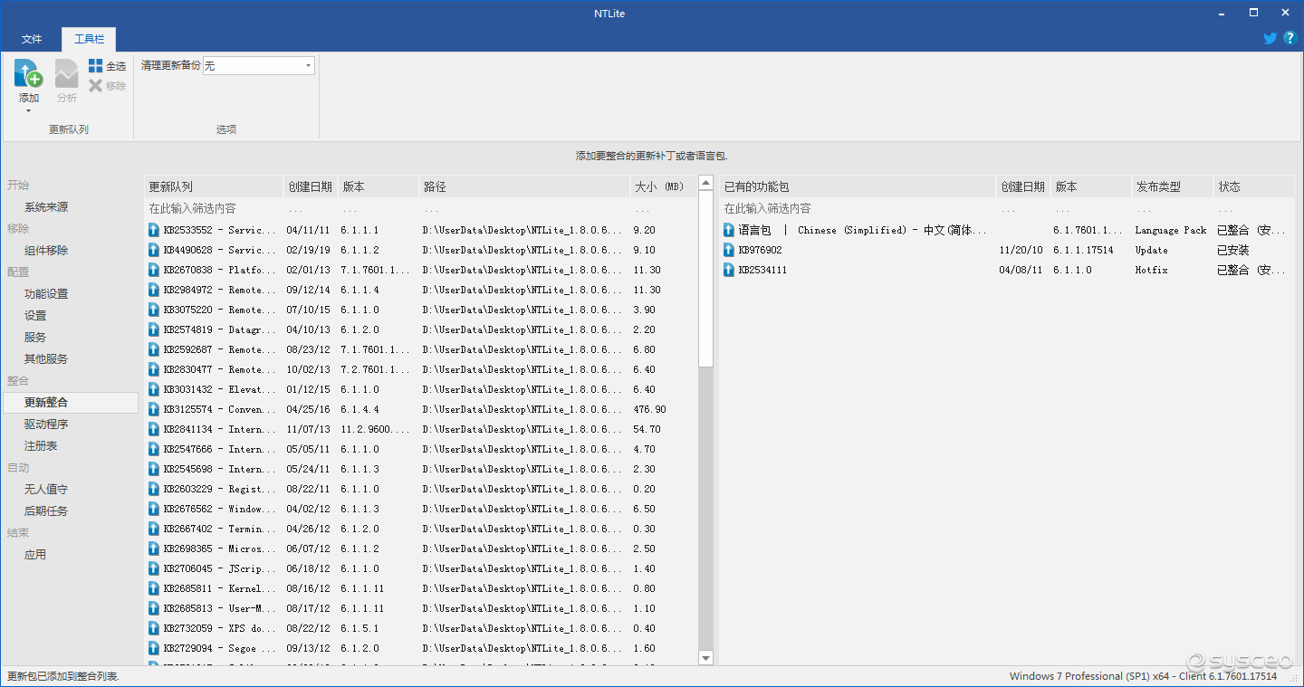Click the update queue vertical scrollbar thumb

pyautogui.click(x=706, y=279)
